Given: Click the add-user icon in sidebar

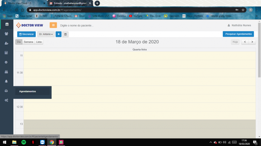Looking at the screenshot, I should click(x=7, y=43).
